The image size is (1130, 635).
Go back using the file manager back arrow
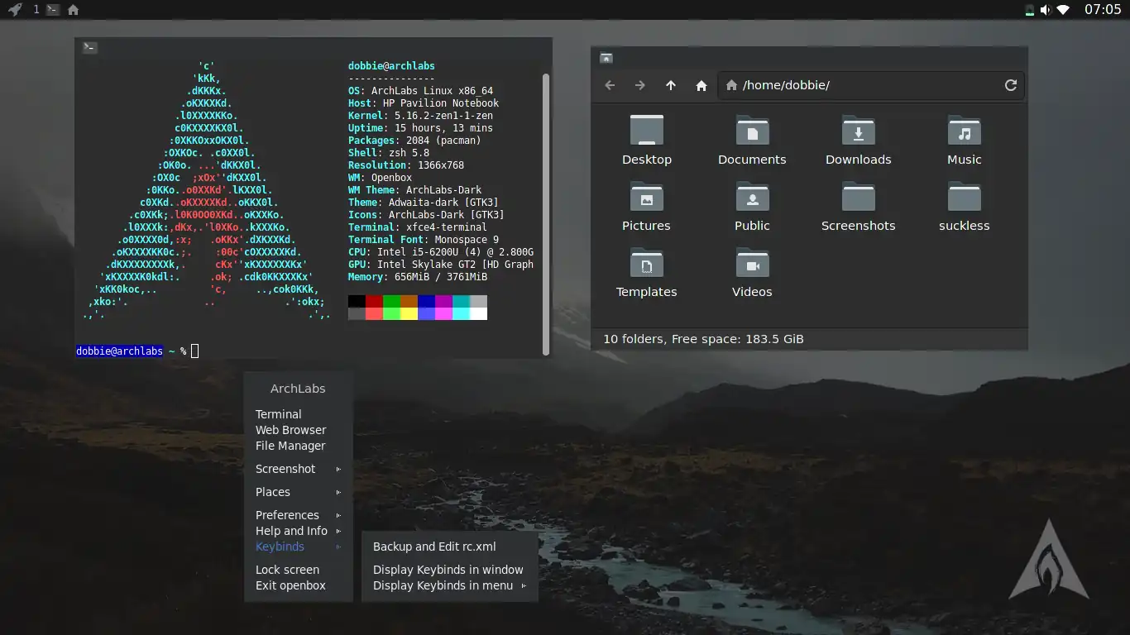pos(610,84)
